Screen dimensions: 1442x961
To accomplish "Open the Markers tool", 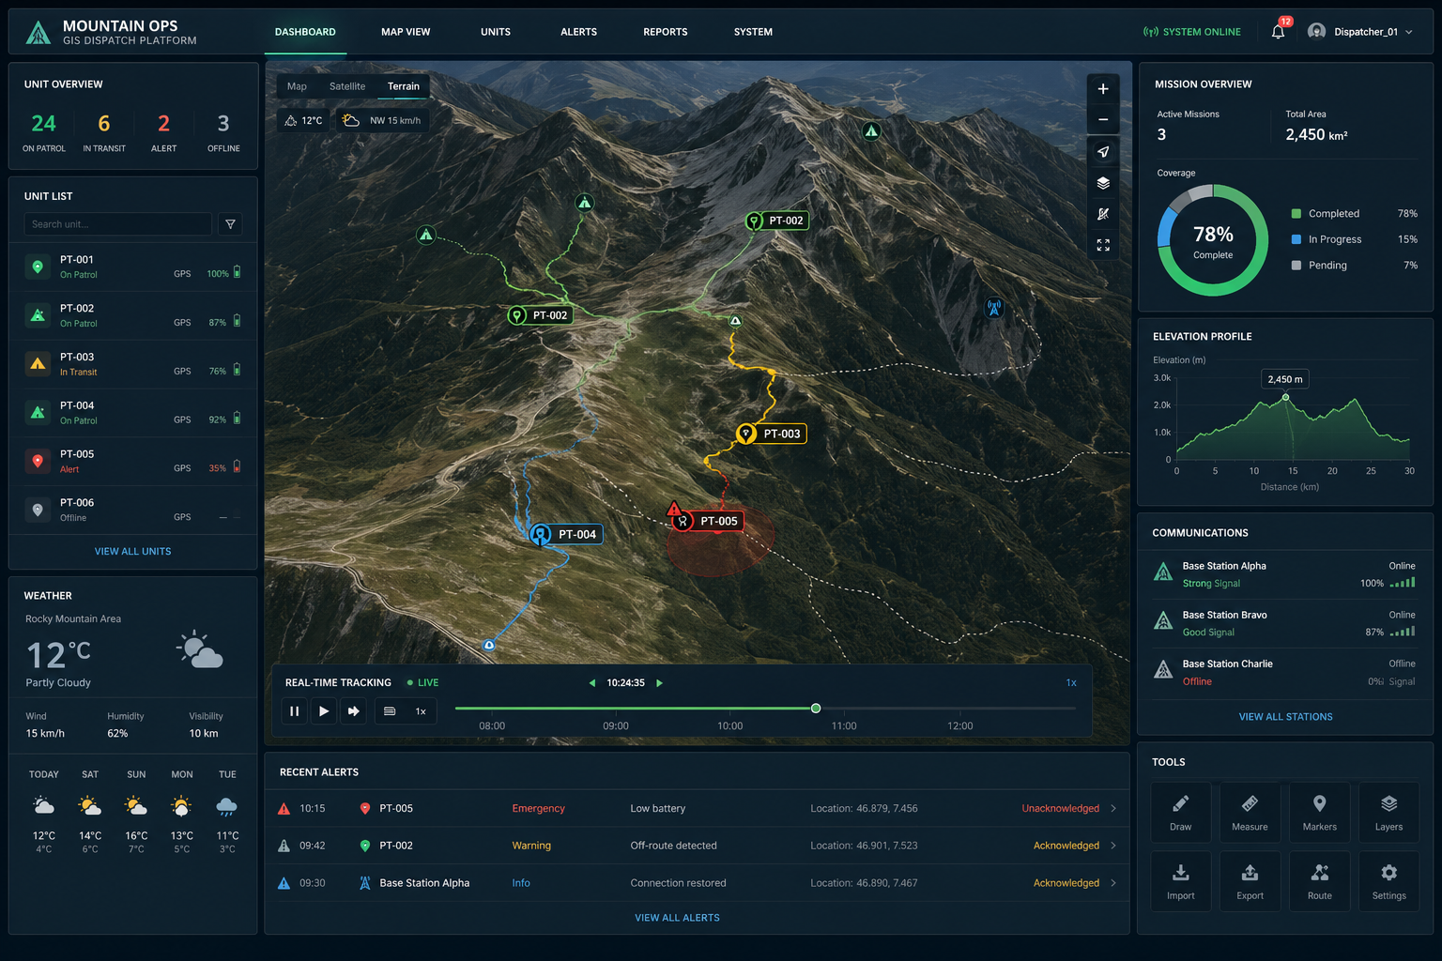I will (x=1319, y=811).
